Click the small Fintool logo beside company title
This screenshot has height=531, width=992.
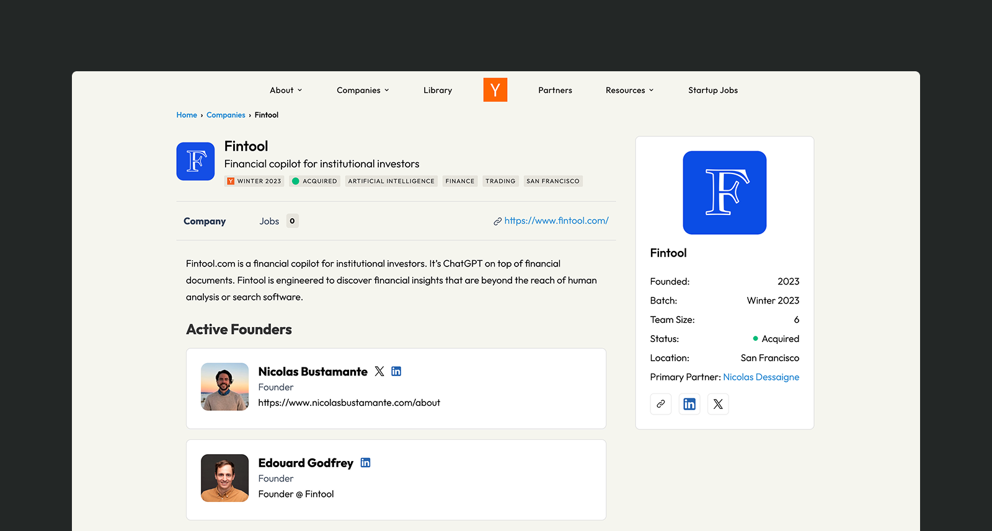pos(195,161)
